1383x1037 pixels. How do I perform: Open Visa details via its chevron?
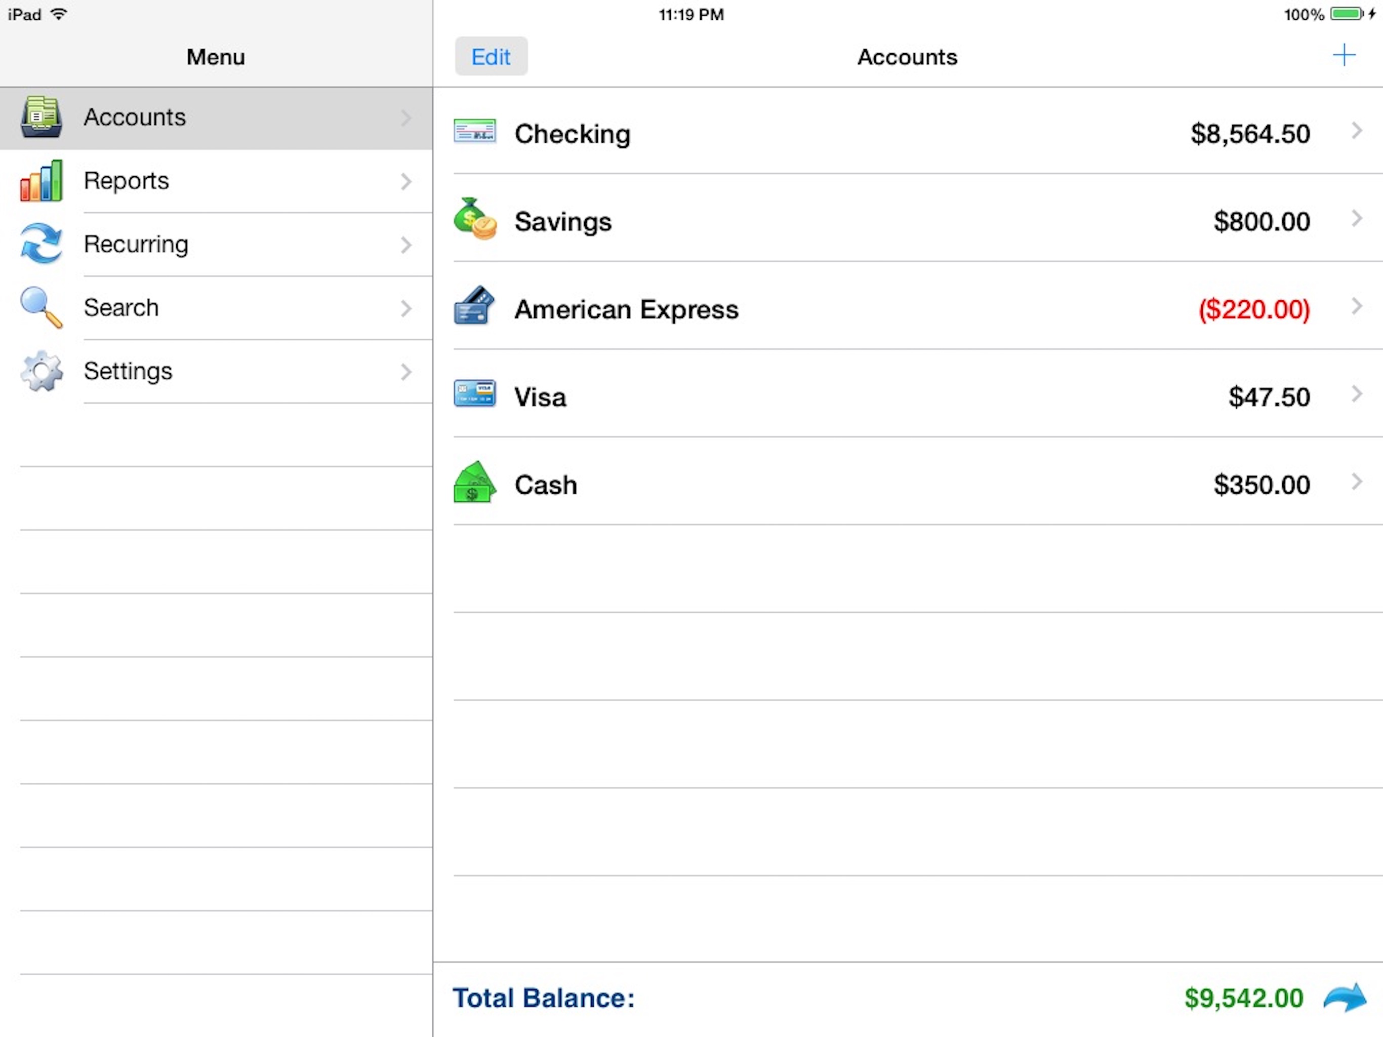point(1356,394)
